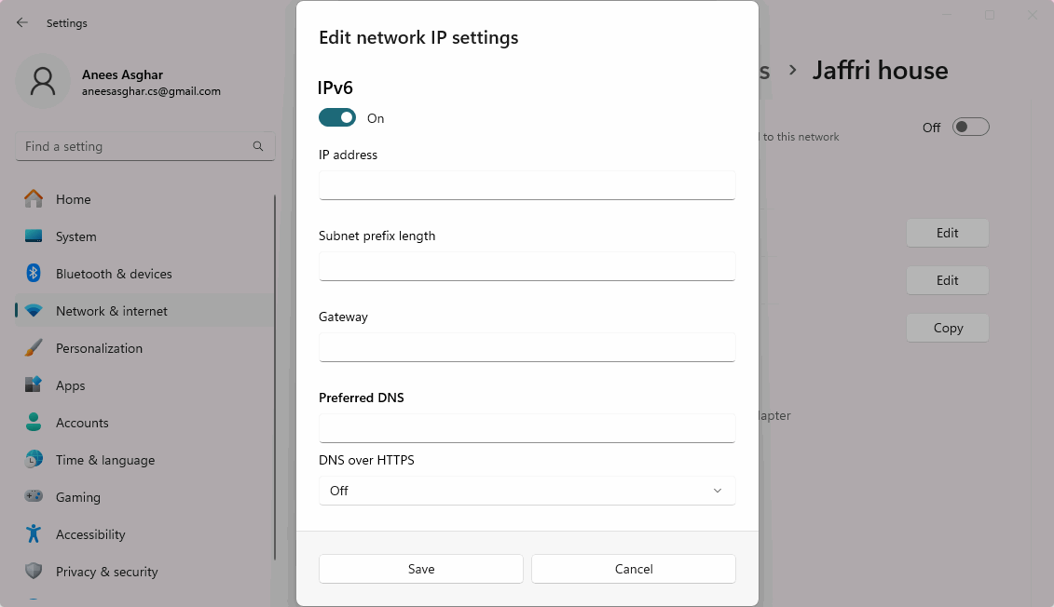
Task: Click the Gaming controller icon
Action: click(x=34, y=497)
